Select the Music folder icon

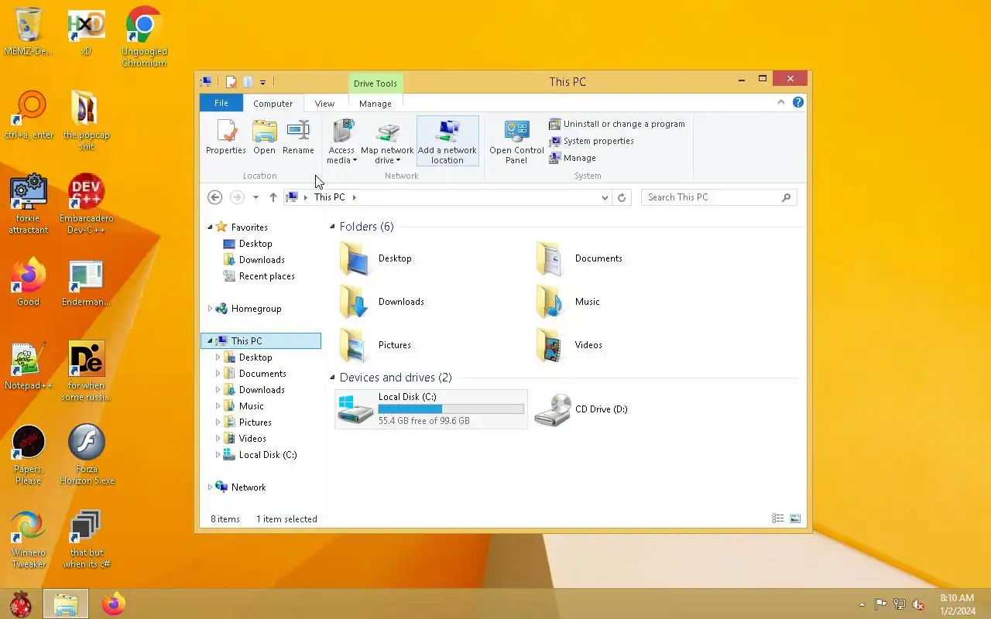(x=550, y=302)
